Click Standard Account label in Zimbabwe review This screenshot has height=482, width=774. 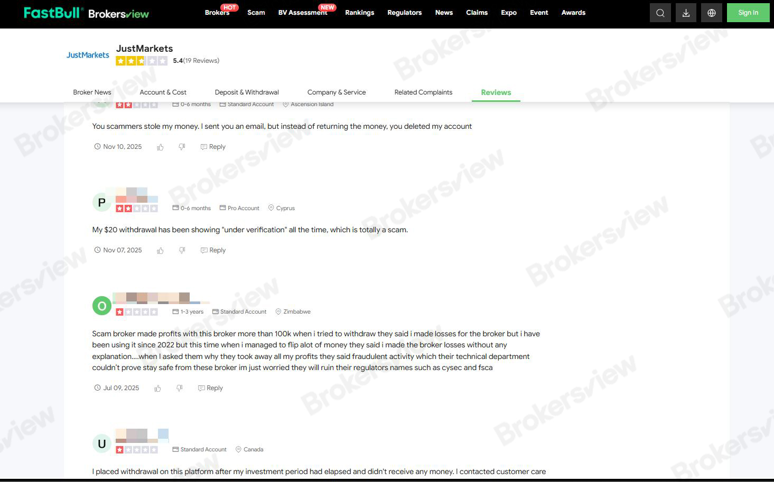(239, 312)
